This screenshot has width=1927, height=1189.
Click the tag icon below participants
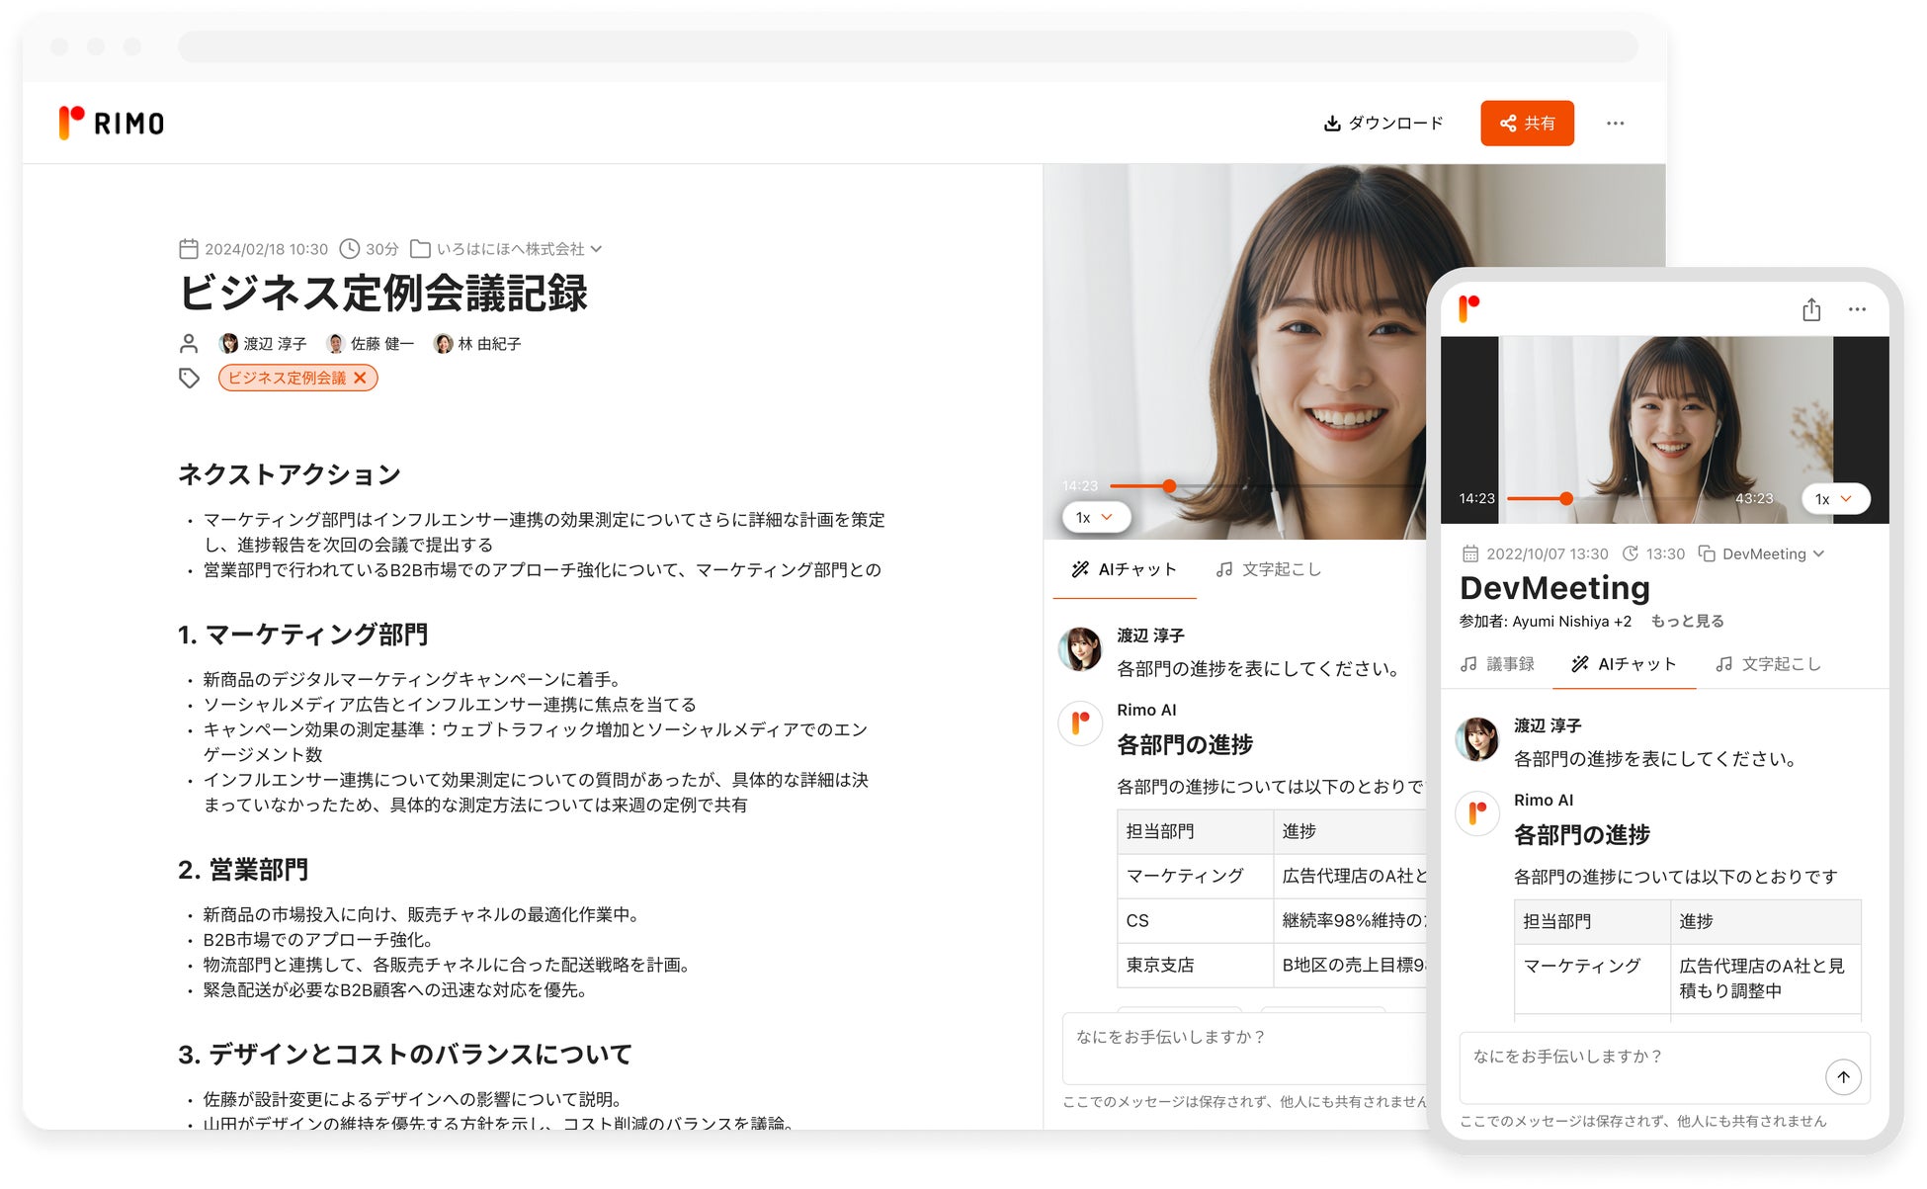(189, 378)
